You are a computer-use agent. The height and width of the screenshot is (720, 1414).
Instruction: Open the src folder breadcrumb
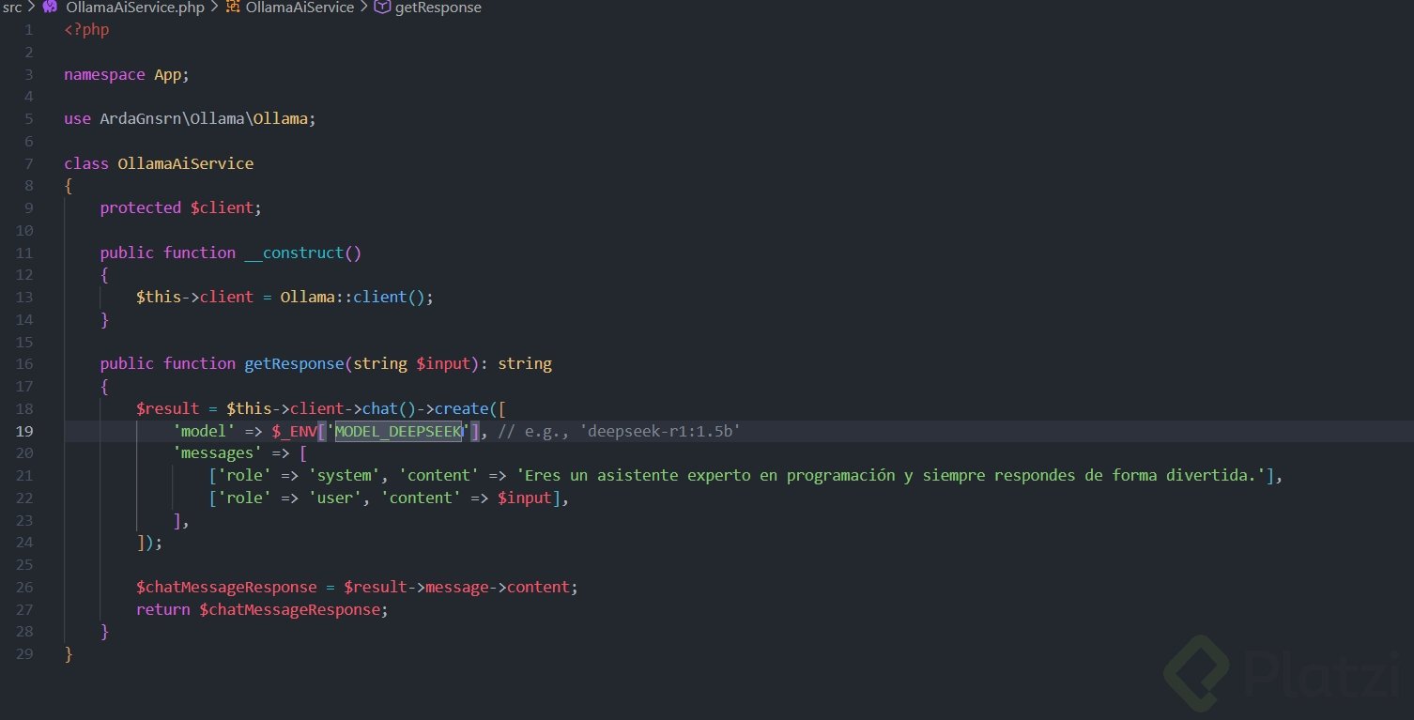click(x=12, y=8)
